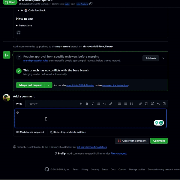This screenshot has width=180, height=180.
Task: Click the main base branch label
Action: (67, 4)
